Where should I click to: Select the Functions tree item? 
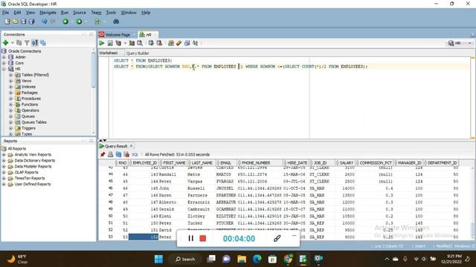pos(30,105)
